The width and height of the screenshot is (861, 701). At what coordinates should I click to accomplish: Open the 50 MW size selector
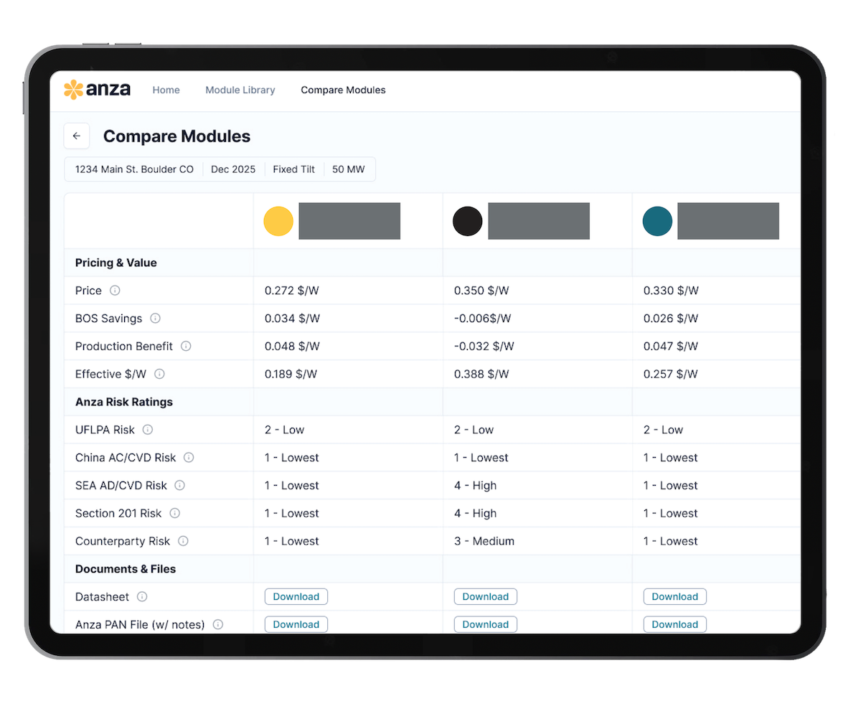click(349, 169)
